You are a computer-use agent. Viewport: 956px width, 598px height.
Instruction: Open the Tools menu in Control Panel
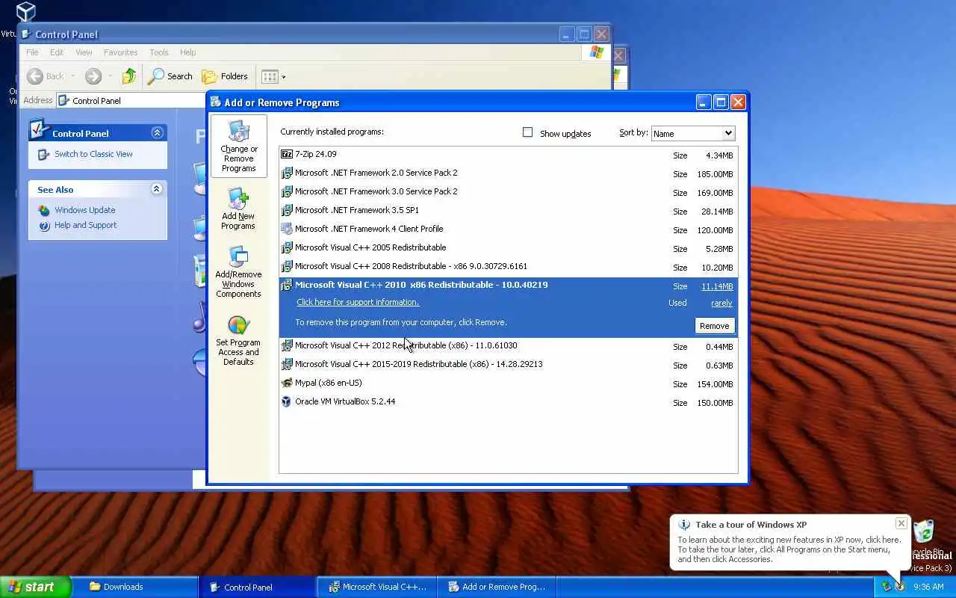point(159,52)
